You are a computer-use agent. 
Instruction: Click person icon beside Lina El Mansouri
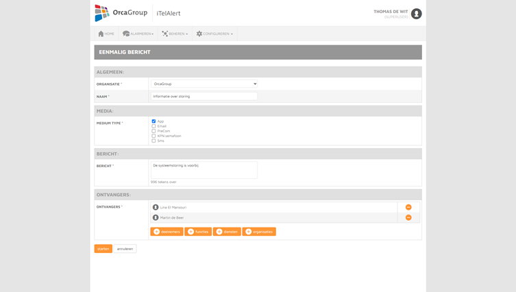(156, 207)
